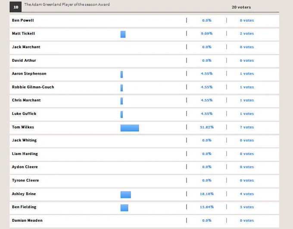The width and height of the screenshot is (293, 229).
Task: Click the 18.18% percentage value
Action: tap(207, 194)
